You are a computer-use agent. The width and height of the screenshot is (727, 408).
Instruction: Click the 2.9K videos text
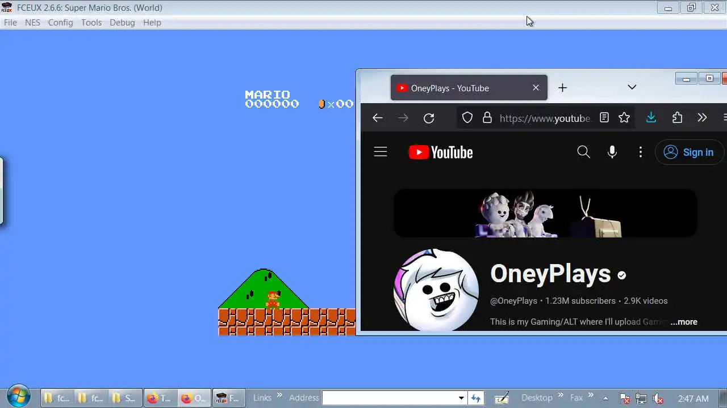click(646, 301)
